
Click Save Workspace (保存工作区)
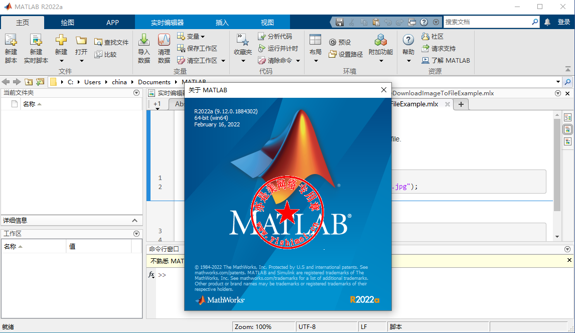[197, 48]
